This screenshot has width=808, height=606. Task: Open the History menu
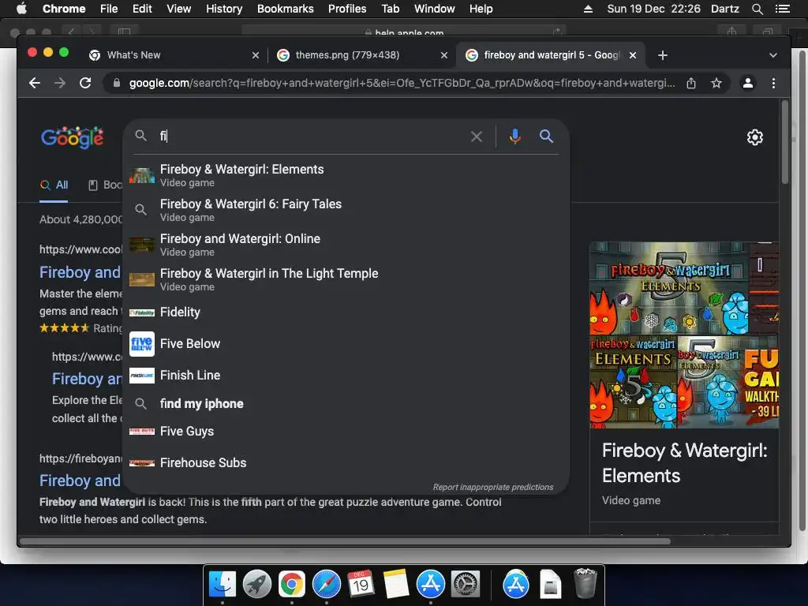(x=223, y=9)
